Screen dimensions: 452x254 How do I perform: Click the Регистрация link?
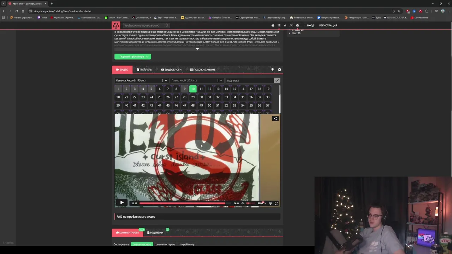[x=328, y=25]
